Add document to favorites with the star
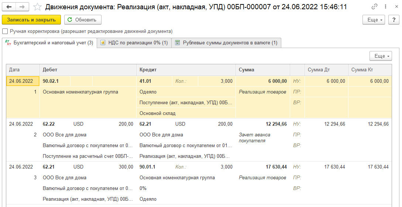The width and height of the screenshot is (402, 207). coord(38,7)
